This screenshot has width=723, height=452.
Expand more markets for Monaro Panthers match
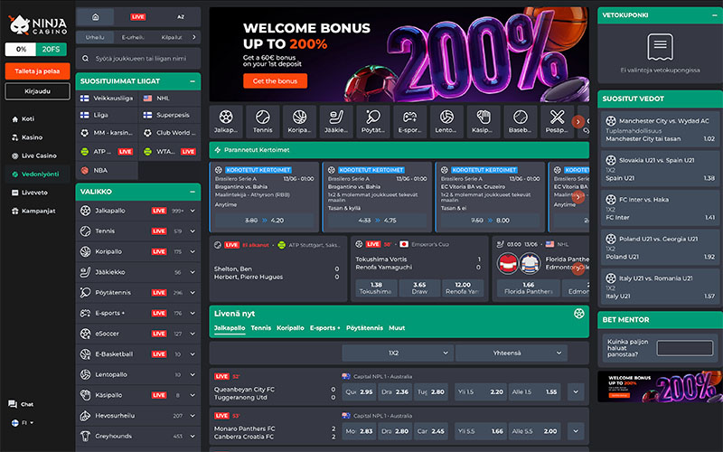576,431
